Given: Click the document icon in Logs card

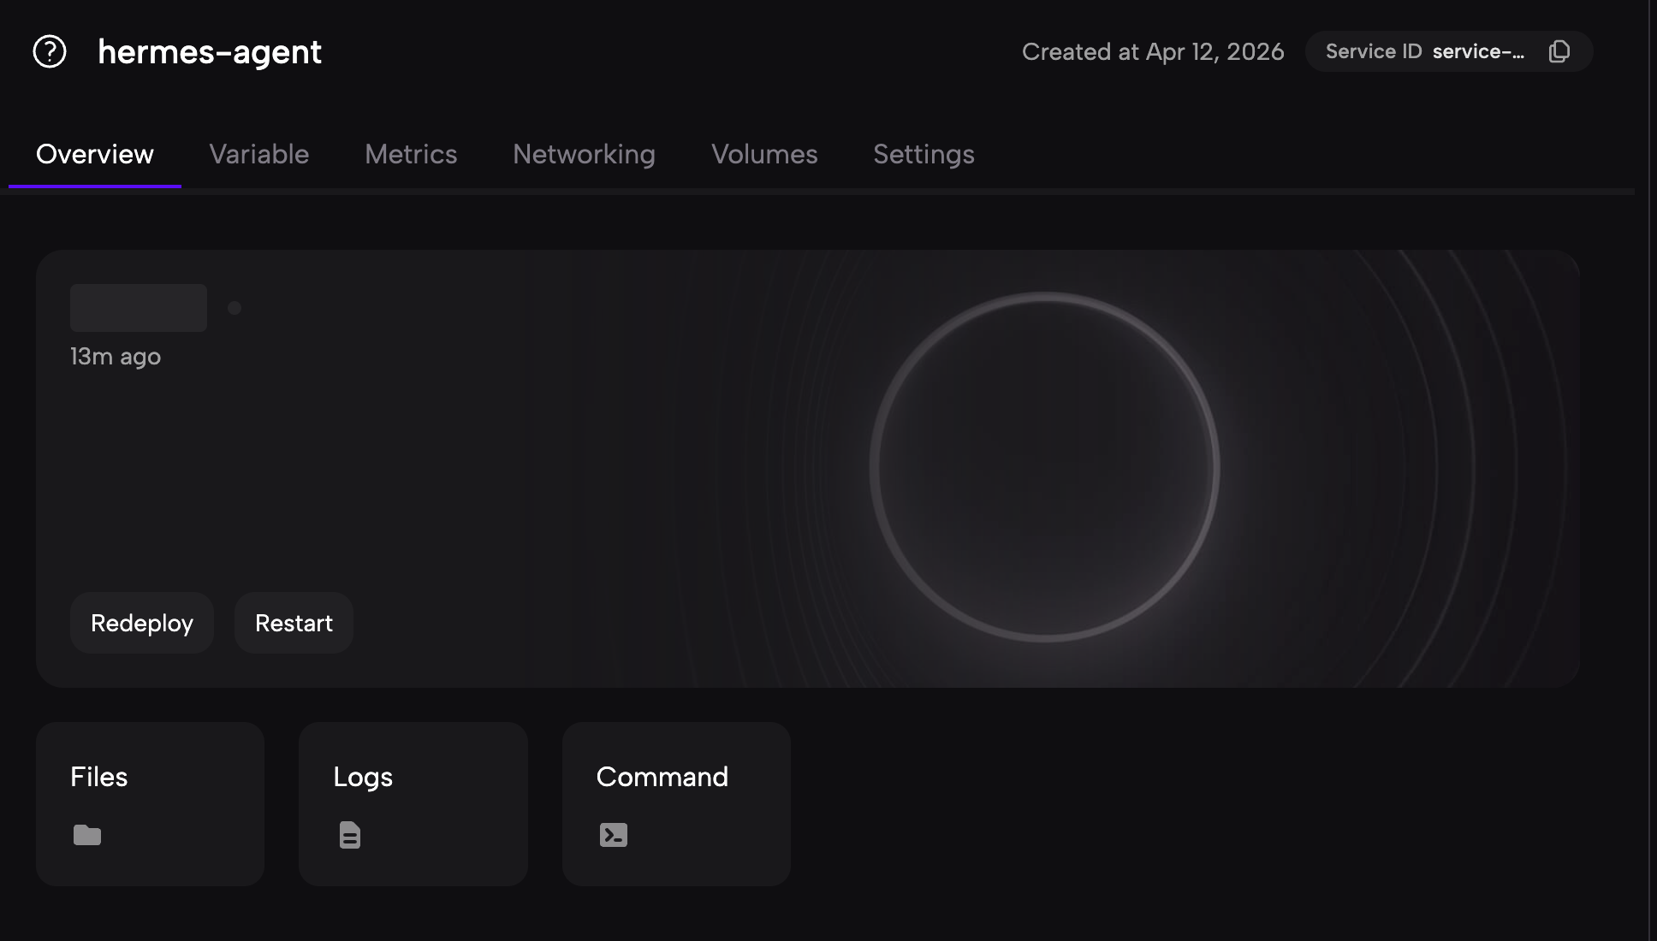Looking at the screenshot, I should coord(349,835).
